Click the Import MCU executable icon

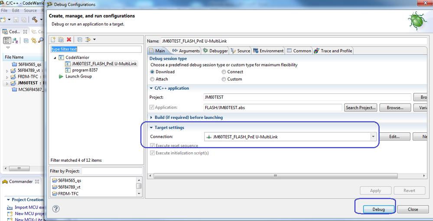pyautogui.click(x=10, y=208)
